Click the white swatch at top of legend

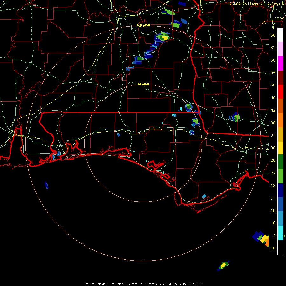(281, 35)
